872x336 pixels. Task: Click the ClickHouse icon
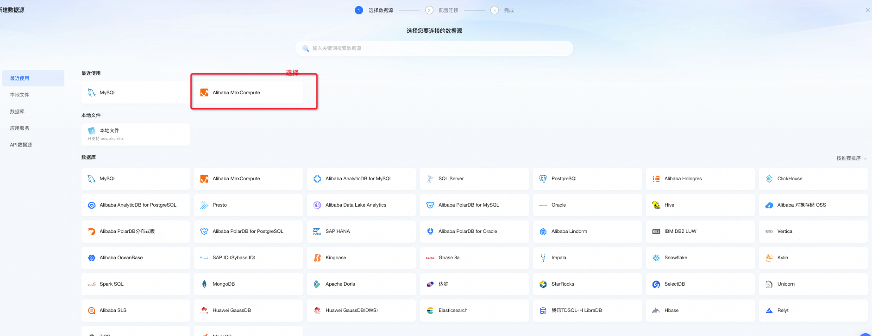click(769, 179)
